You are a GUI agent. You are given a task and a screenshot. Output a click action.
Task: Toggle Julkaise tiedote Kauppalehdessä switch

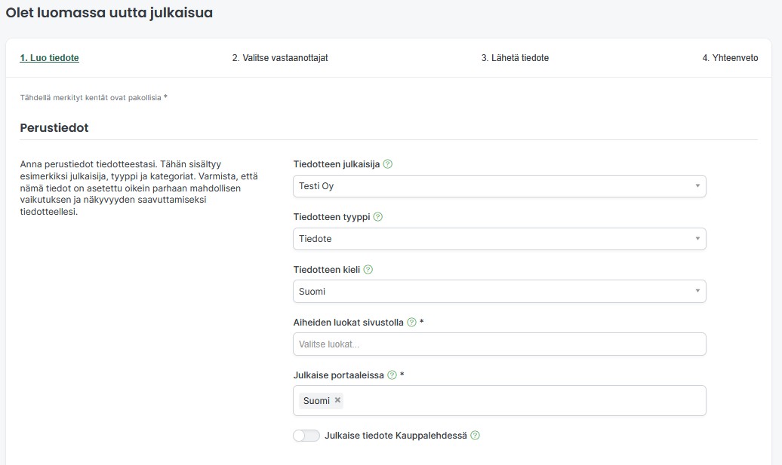tap(306, 436)
